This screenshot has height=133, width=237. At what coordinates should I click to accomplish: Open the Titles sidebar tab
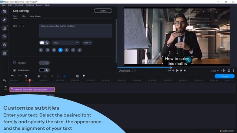[x=4, y=37]
